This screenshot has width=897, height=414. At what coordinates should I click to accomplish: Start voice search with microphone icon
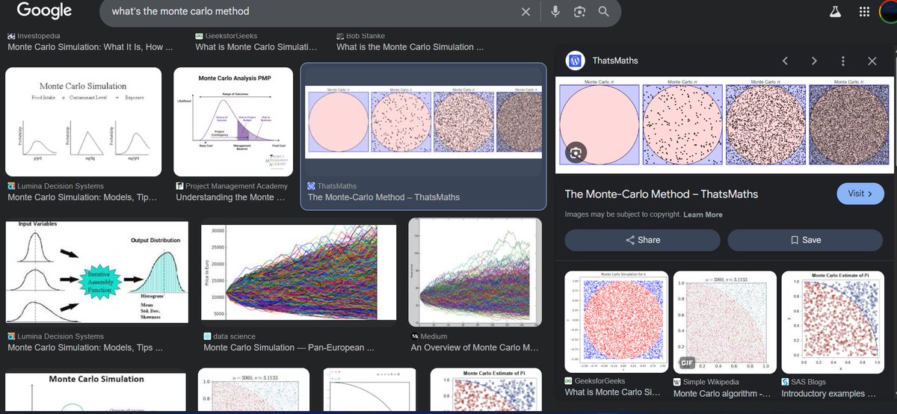click(x=555, y=12)
